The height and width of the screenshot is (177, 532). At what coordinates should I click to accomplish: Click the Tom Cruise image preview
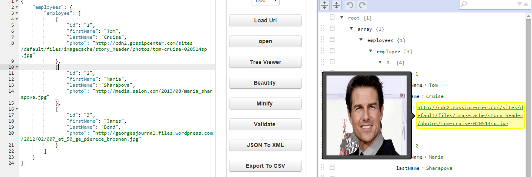[367, 115]
